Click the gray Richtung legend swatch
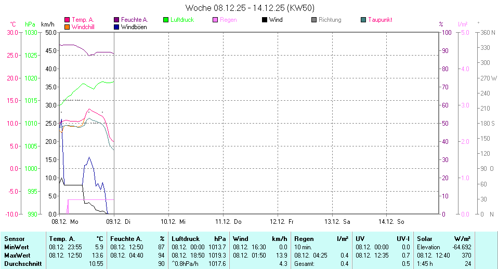Viewport: 498px width, 269px height. [314, 20]
